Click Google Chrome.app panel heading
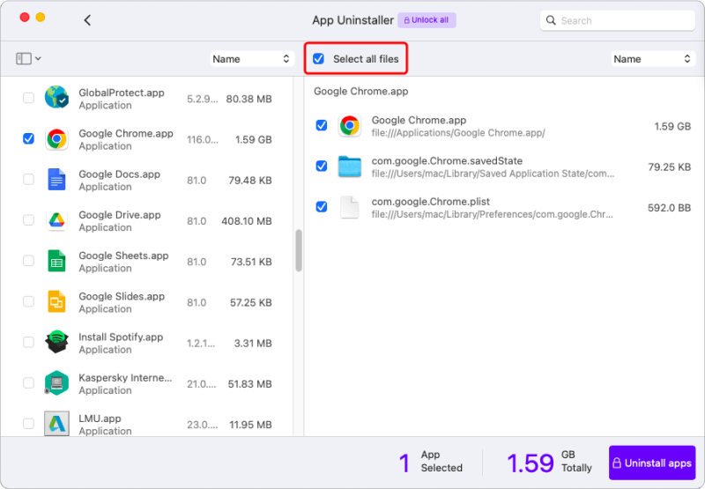Viewport: 705px width, 489px height. click(360, 92)
